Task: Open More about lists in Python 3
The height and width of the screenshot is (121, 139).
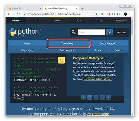Action: coord(98,79)
